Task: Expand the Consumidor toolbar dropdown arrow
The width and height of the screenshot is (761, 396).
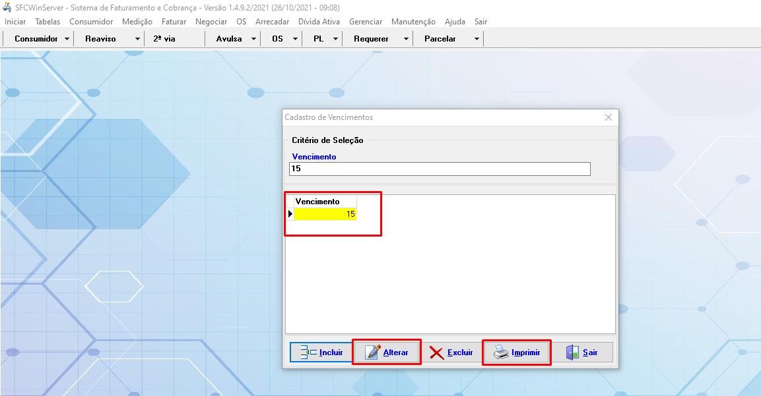Action: coord(67,39)
